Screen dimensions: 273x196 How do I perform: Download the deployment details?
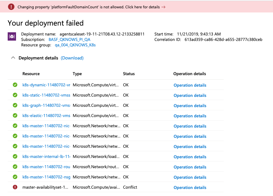72,58
